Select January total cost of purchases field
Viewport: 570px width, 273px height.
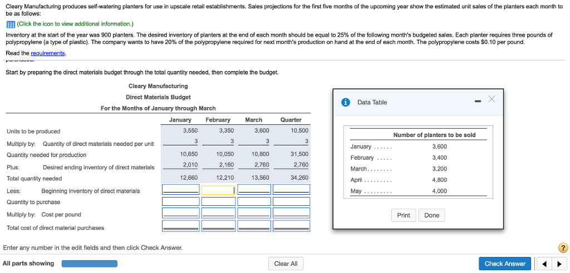[181, 226]
